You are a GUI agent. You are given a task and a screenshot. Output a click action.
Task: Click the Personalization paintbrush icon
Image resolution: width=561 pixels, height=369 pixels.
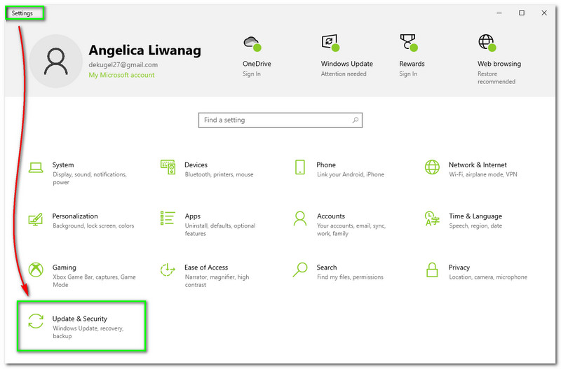(x=36, y=219)
